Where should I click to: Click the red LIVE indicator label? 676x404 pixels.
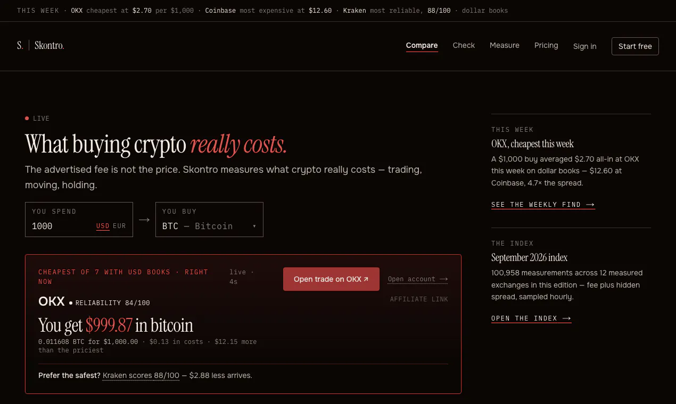(37, 119)
